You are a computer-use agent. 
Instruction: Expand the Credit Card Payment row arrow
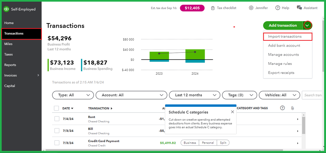point(298,143)
